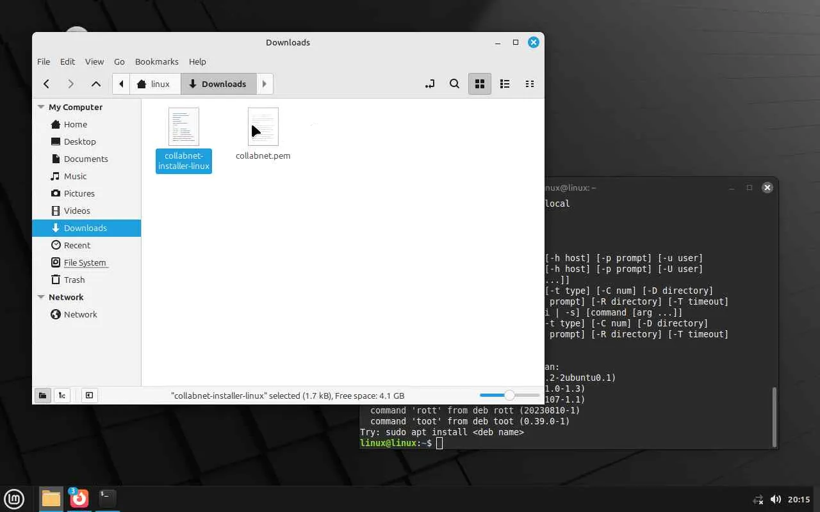Click the taskbar app with notification badge

click(x=79, y=499)
